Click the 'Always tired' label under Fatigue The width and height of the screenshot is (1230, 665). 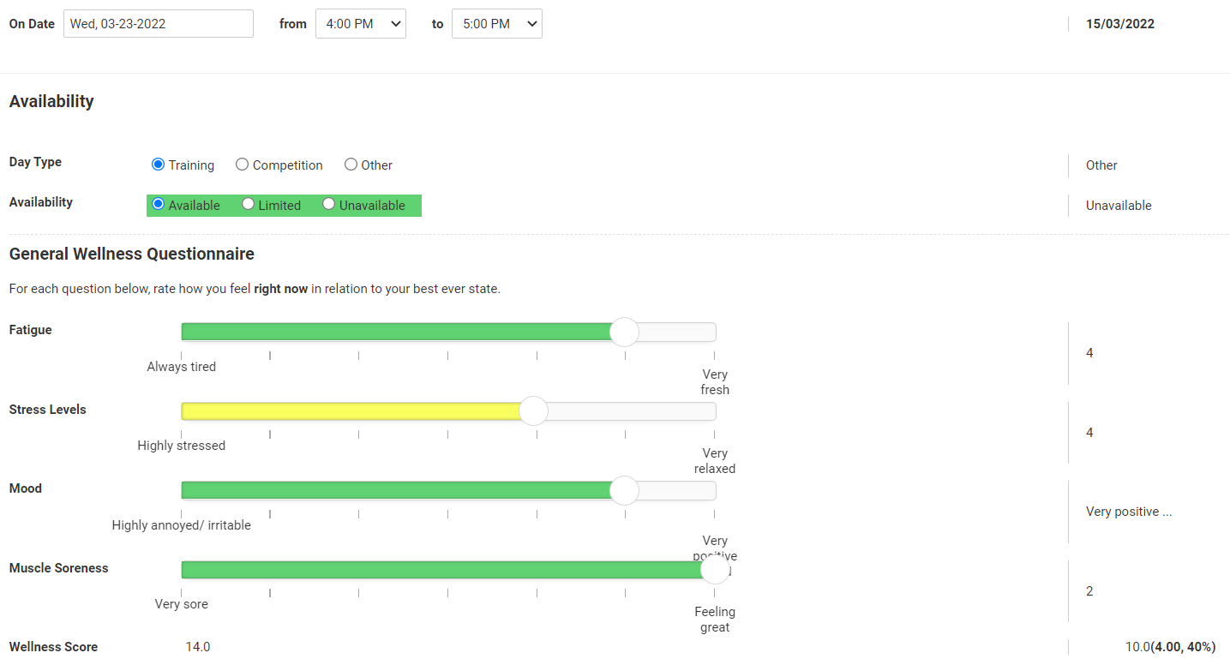tap(181, 367)
